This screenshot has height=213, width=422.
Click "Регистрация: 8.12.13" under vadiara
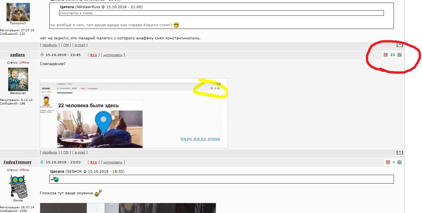pos(16,100)
